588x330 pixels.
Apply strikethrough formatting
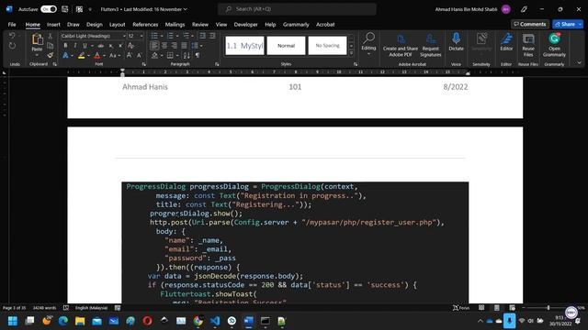click(101, 46)
